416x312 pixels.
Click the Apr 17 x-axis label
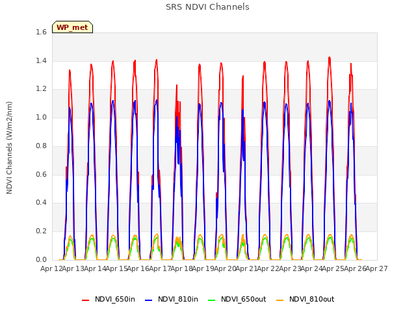[160, 268]
